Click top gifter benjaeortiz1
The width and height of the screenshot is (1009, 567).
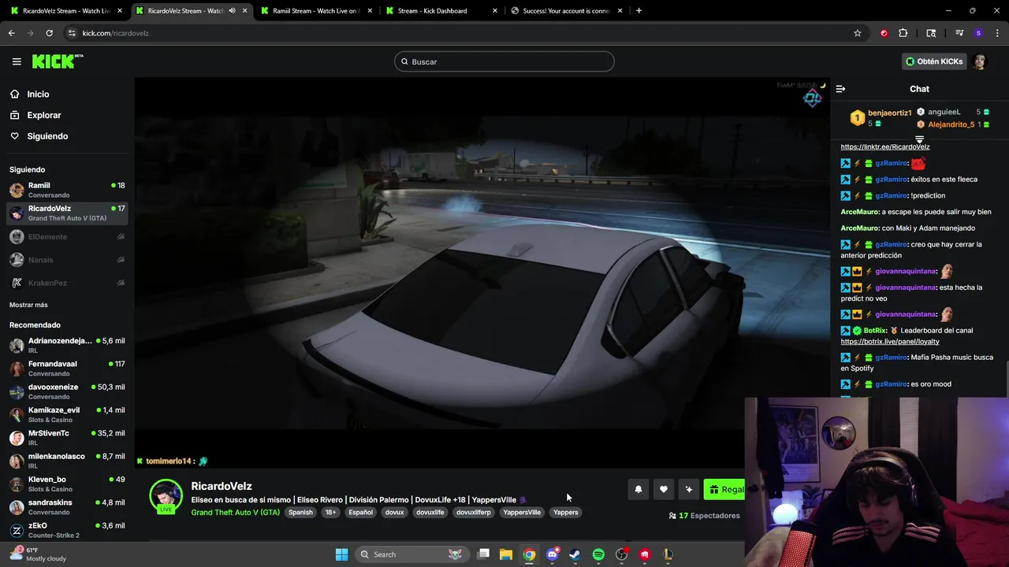(889, 113)
